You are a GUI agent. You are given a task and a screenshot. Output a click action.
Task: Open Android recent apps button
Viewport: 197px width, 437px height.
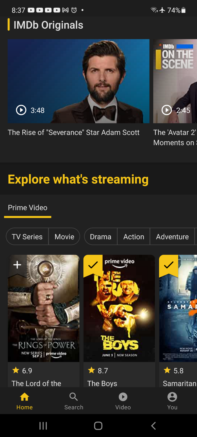pos(43,425)
